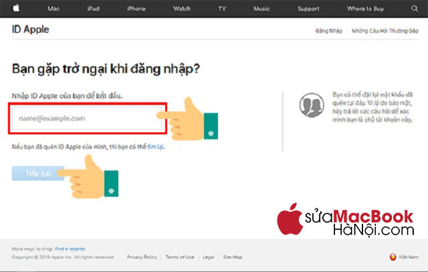Open the Watch menu
This screenshot has height=272, width=428.
tap(182, 9)
